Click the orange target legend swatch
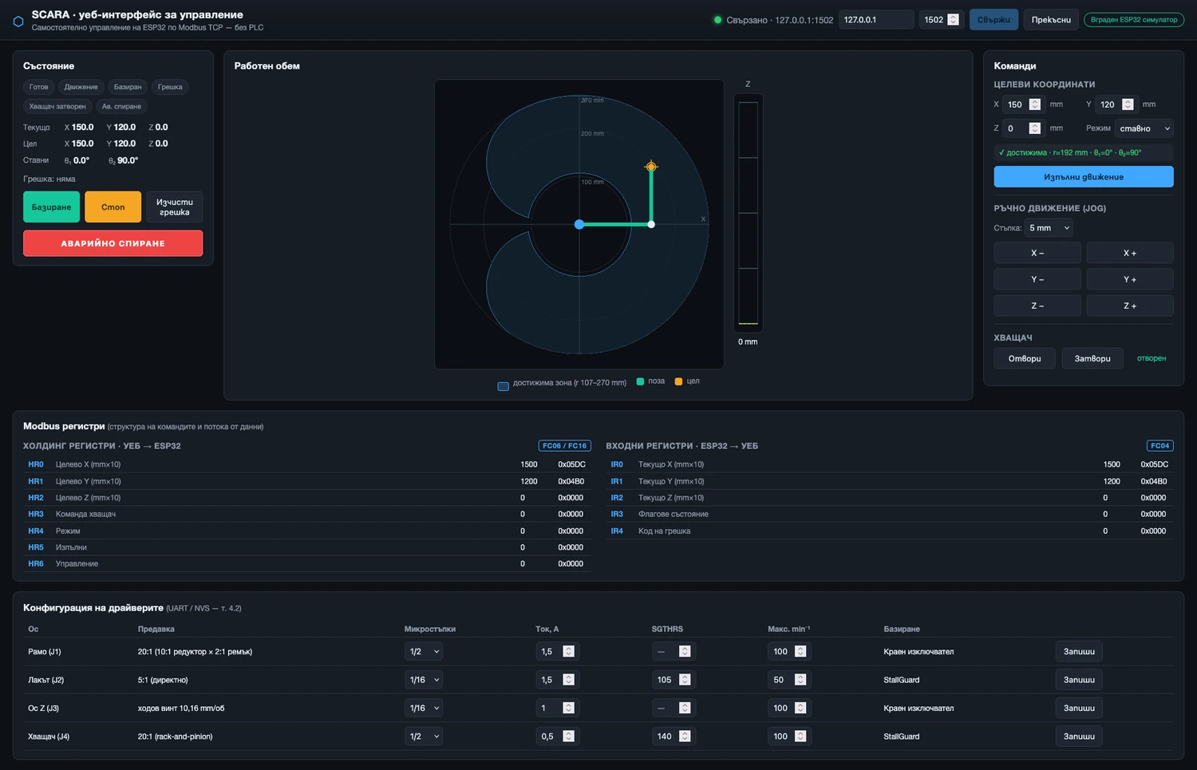 click(x=678, y=381)
